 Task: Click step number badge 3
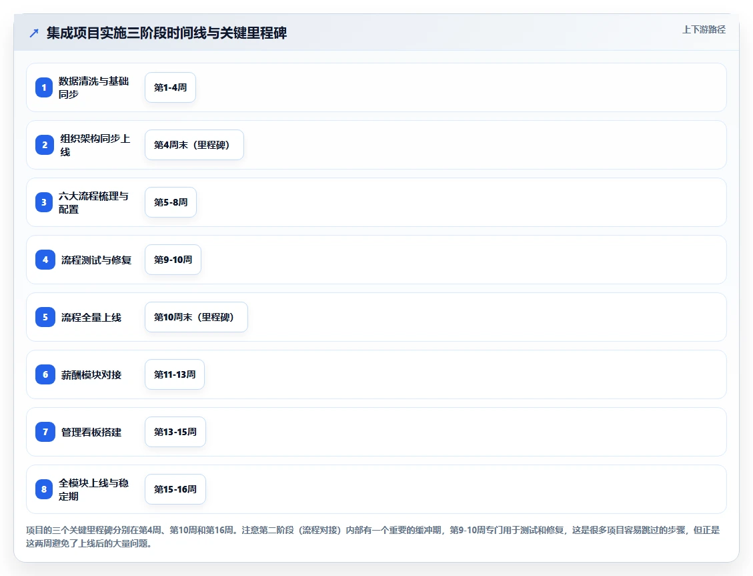click(x=44, y=202)
